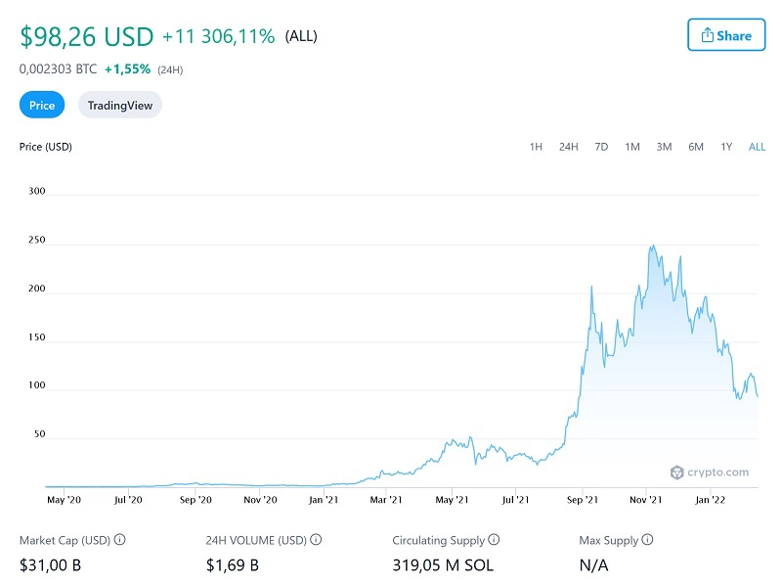The image size is (782, 584).
Task: Click the Share button
Action: click(726, 36)
